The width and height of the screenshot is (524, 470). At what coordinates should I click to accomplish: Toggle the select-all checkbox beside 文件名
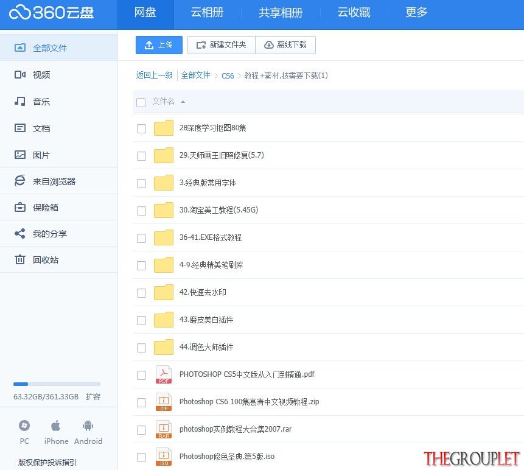[x=141, y=102]
